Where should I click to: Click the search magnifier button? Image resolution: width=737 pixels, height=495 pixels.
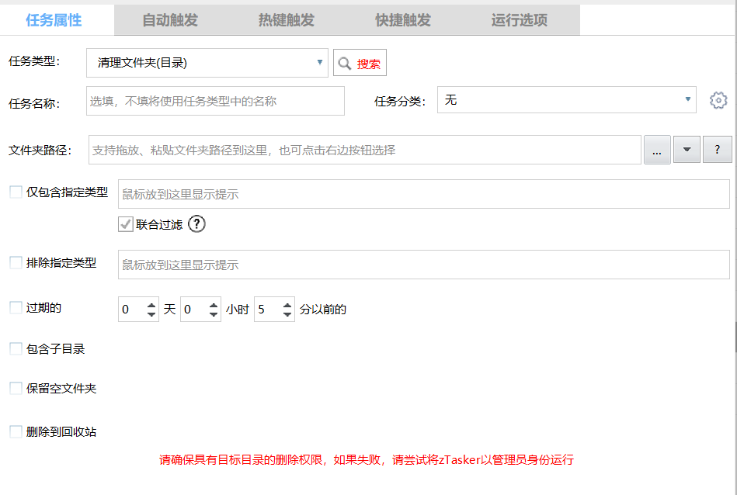coord(360,64)
